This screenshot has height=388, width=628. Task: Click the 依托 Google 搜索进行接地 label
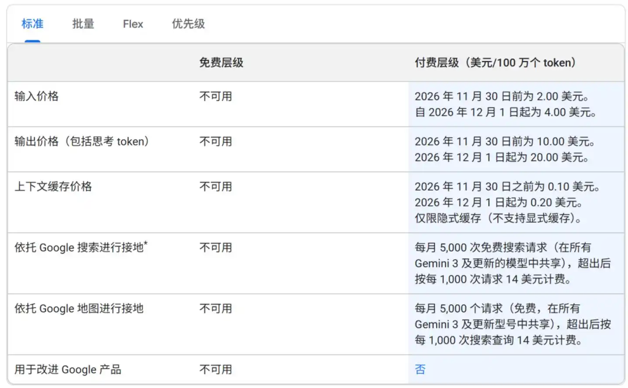(81, 247)
